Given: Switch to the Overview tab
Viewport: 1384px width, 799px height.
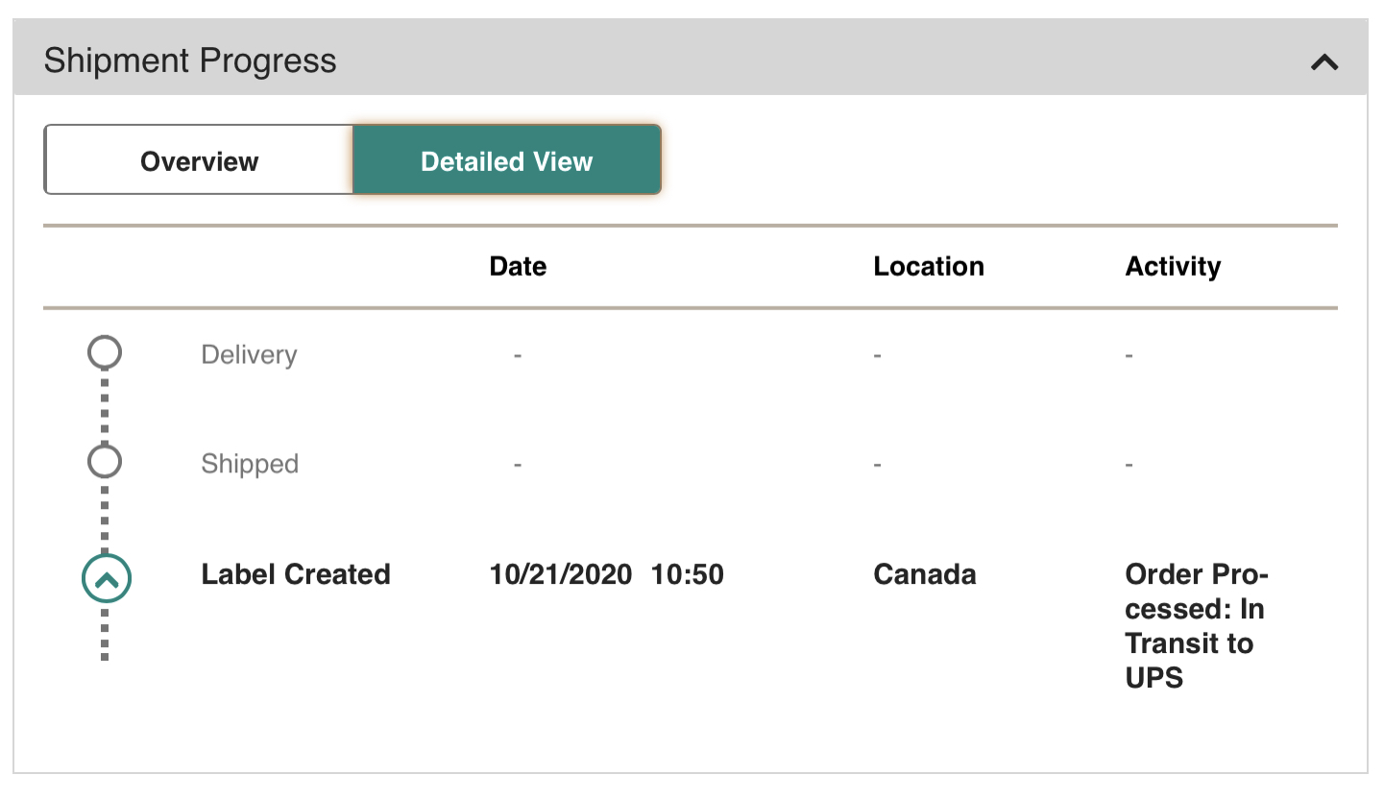Looking at the screenshot, I should [199, 160].
